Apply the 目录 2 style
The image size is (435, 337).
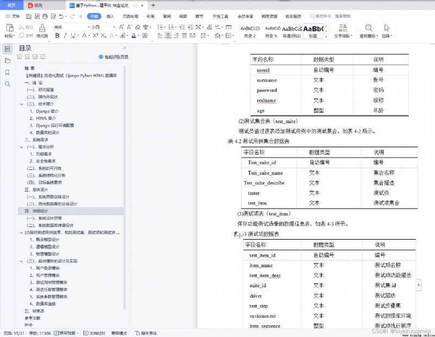(250, 32)
